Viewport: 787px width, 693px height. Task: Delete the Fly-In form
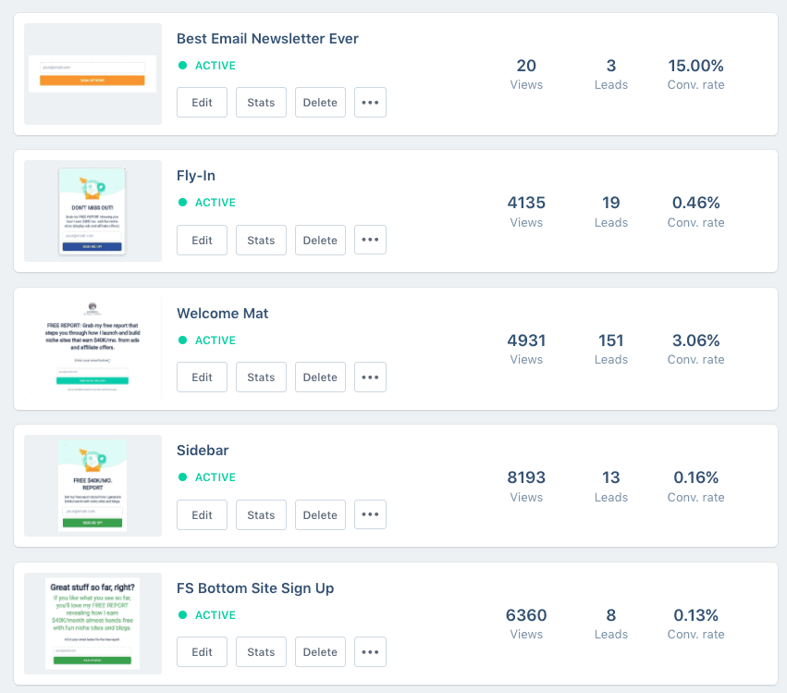(x=320, y=240)
